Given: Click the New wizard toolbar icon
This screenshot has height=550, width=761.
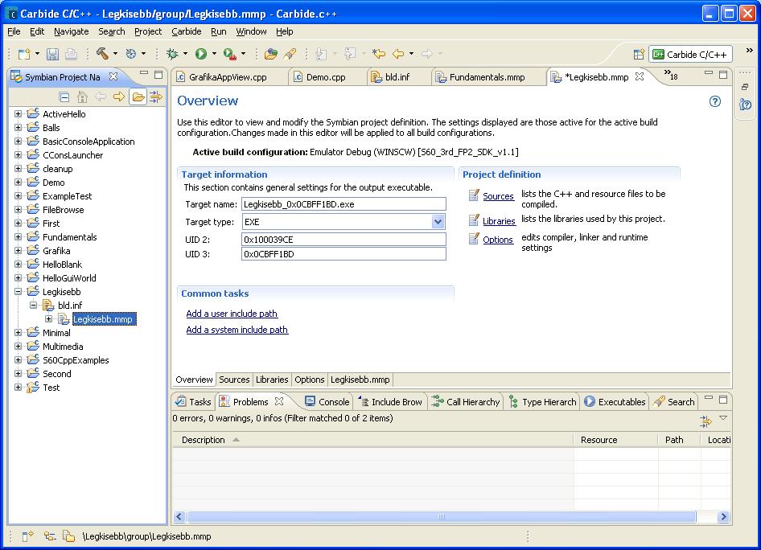Looking at the screenshot, I should click(24, 54).
